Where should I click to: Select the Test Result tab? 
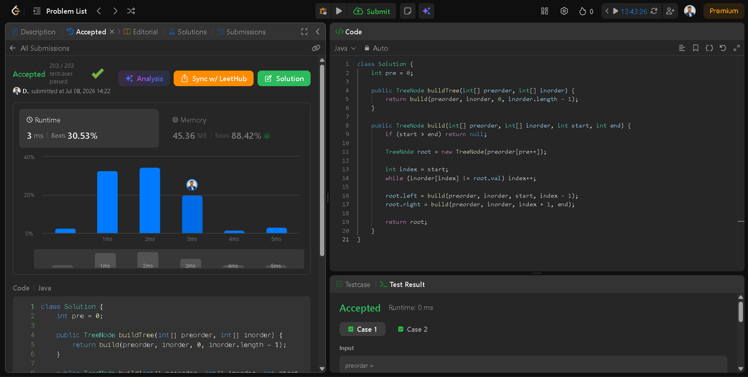402,285
